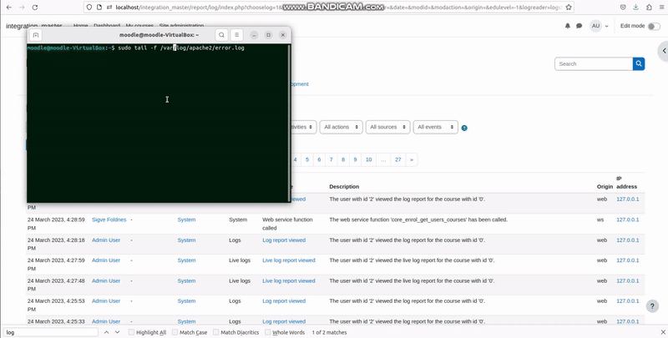Open the All actions dropdown
The image size is (668, 338).
[x=342, y=127]
